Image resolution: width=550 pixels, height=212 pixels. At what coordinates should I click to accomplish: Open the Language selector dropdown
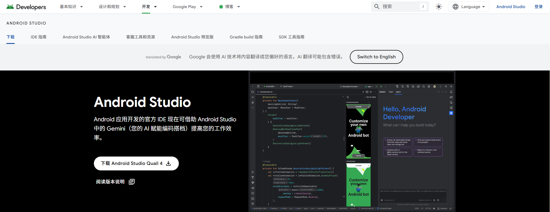point(469,7)
